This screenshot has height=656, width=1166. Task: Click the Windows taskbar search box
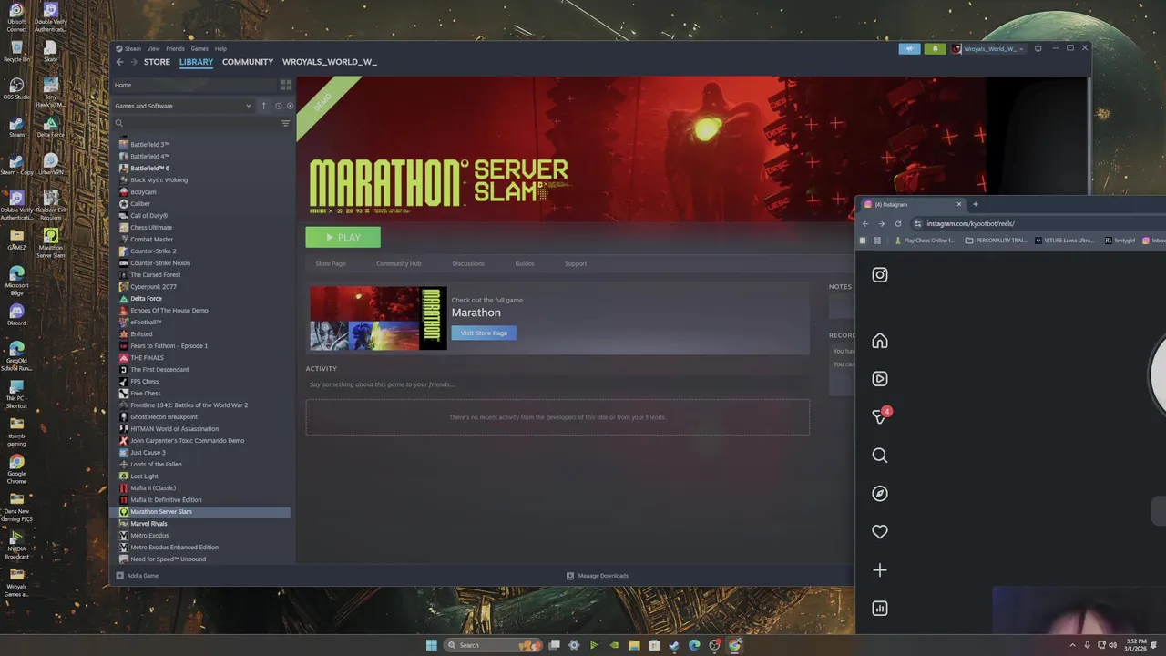(x=494, y=645)
